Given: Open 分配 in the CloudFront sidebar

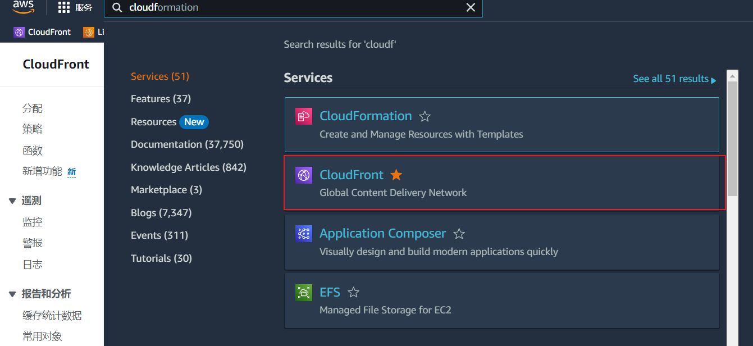Looking at the screenshot, I should (x=33, y=108).
